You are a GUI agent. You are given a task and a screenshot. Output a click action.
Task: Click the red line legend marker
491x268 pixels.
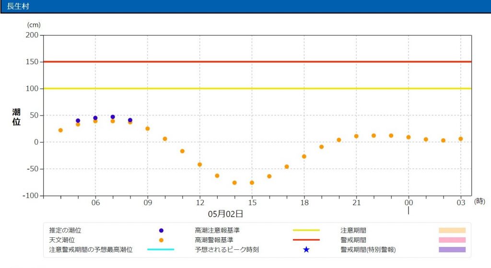click(x=306, y=240)
